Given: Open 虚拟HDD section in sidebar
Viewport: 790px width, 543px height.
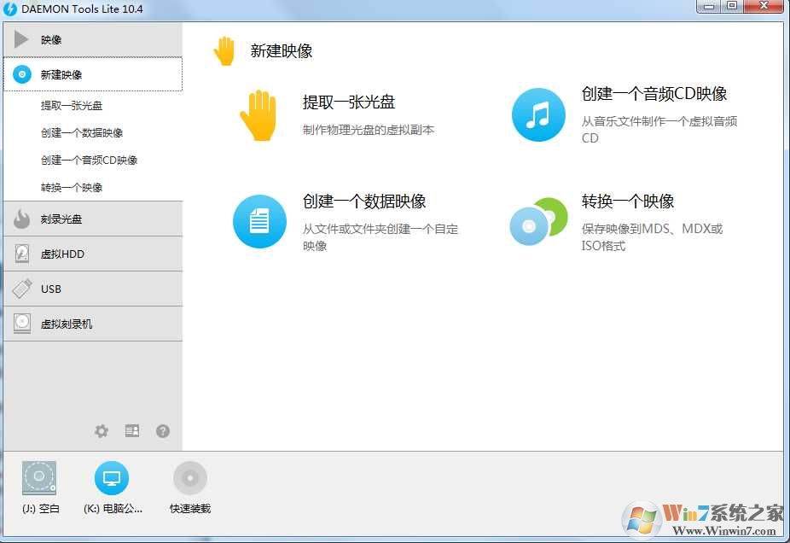Looking at the screenshot, I should coord(93,254).
